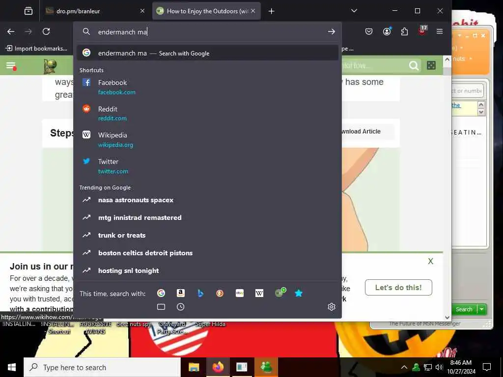Add the wikiHow search engine icon

pos(279,293)
